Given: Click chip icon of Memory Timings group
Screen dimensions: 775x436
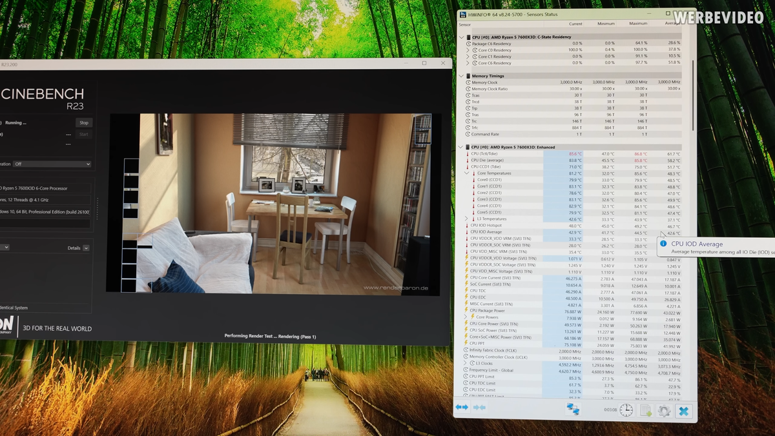Looking at the screenshot, I should coord(468,76).
